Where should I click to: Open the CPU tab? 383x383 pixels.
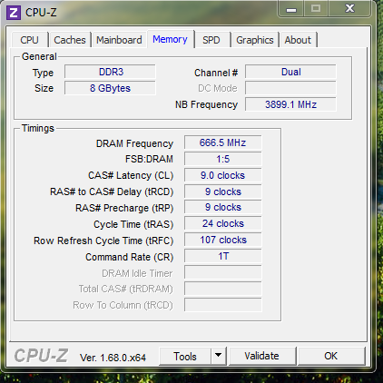pyautogui.click(x=30, y=40)
